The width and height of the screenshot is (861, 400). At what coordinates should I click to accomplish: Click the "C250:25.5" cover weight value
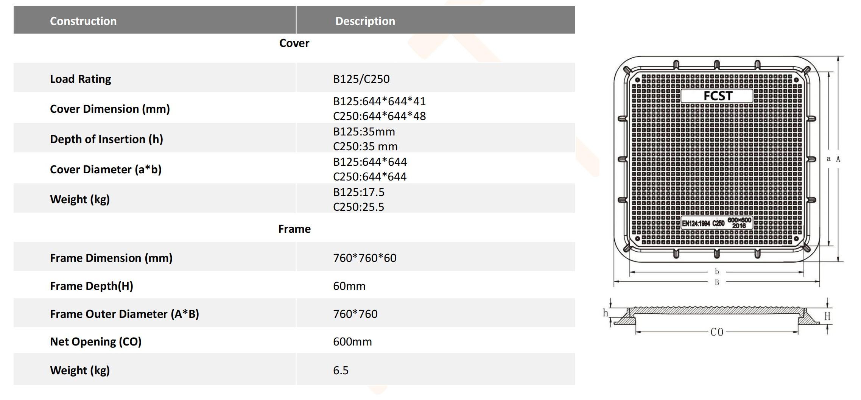[x=358, y=207]
